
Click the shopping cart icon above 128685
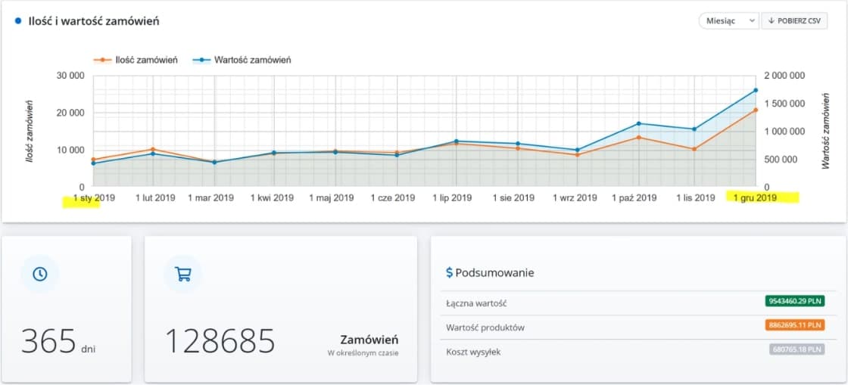pos(182,274)
